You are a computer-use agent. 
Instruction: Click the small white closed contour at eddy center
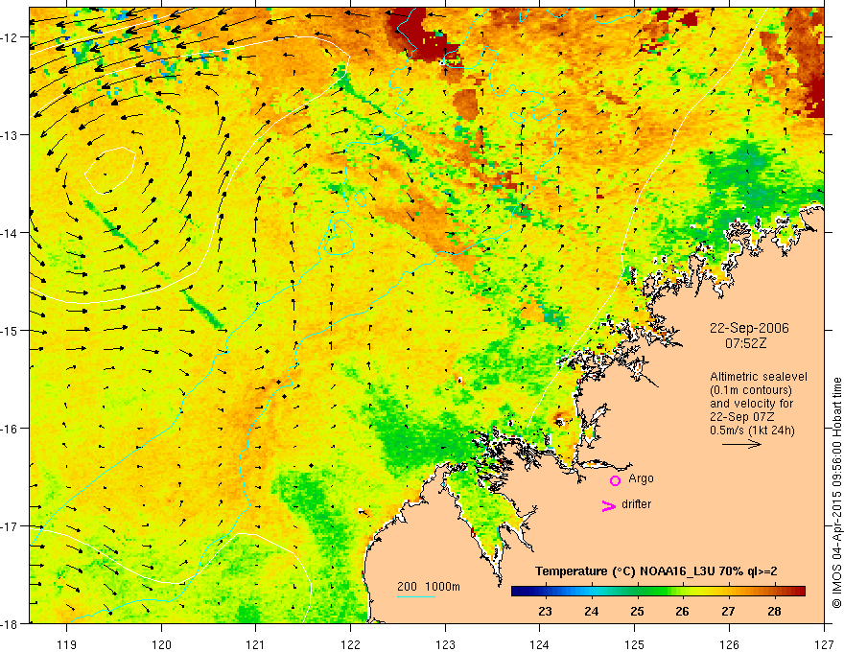109,170
